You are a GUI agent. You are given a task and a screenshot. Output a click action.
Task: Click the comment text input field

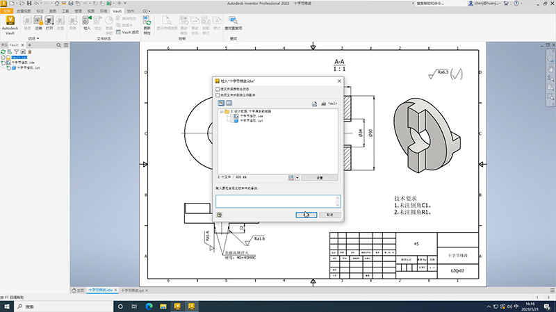coord(277,200)
